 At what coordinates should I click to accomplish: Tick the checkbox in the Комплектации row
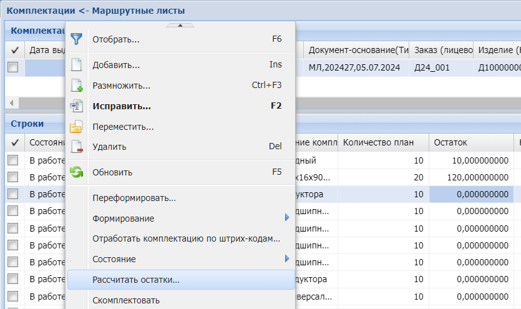12,67
